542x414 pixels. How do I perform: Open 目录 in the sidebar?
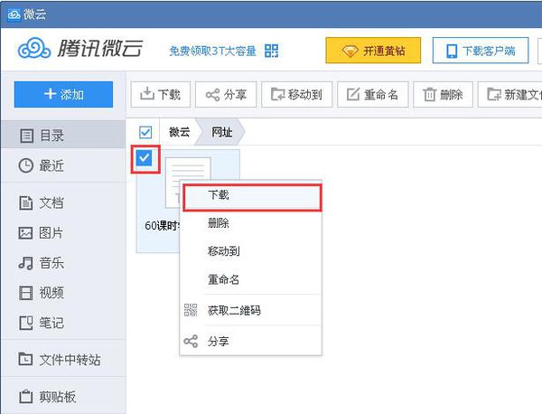52,136
